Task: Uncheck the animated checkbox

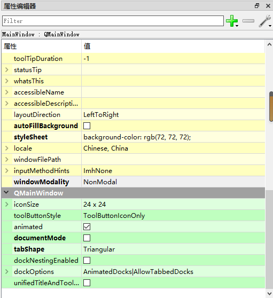Action: (x=87, y=227)
